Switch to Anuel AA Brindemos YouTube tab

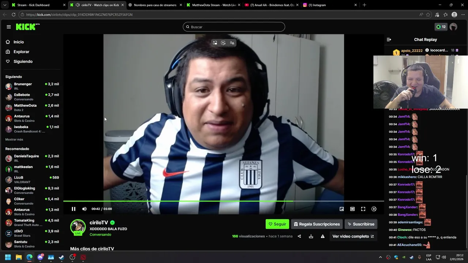tap(272, 5)
